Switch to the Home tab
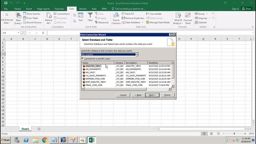 coord(18,9)
